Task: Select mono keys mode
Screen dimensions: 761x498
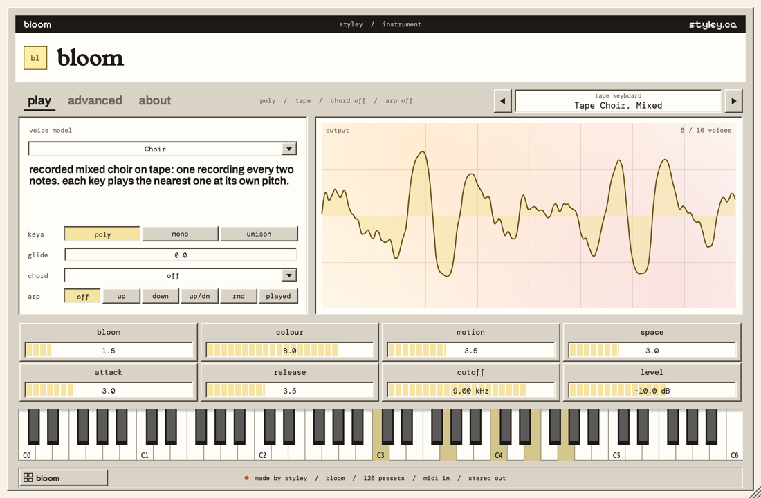Action: pyautogui.click(x=180, y=234)
